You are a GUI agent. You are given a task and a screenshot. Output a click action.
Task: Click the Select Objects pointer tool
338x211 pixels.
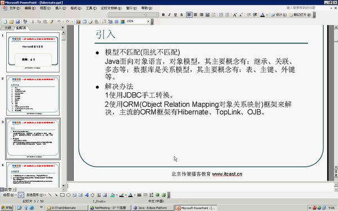pos(21,195)
